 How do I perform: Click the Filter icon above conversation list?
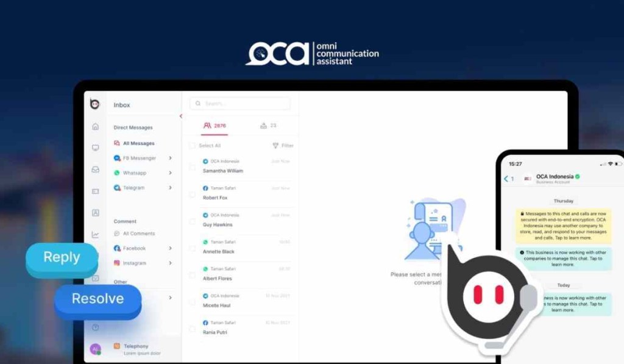[275, 145]
